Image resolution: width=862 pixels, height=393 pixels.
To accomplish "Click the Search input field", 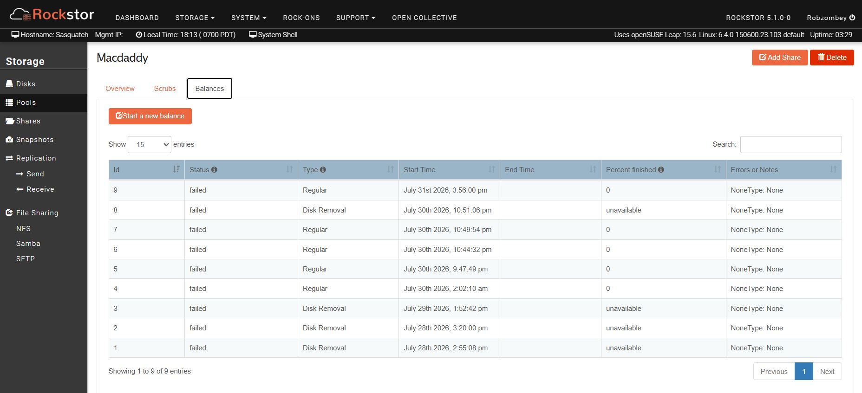I will (791, 144).
